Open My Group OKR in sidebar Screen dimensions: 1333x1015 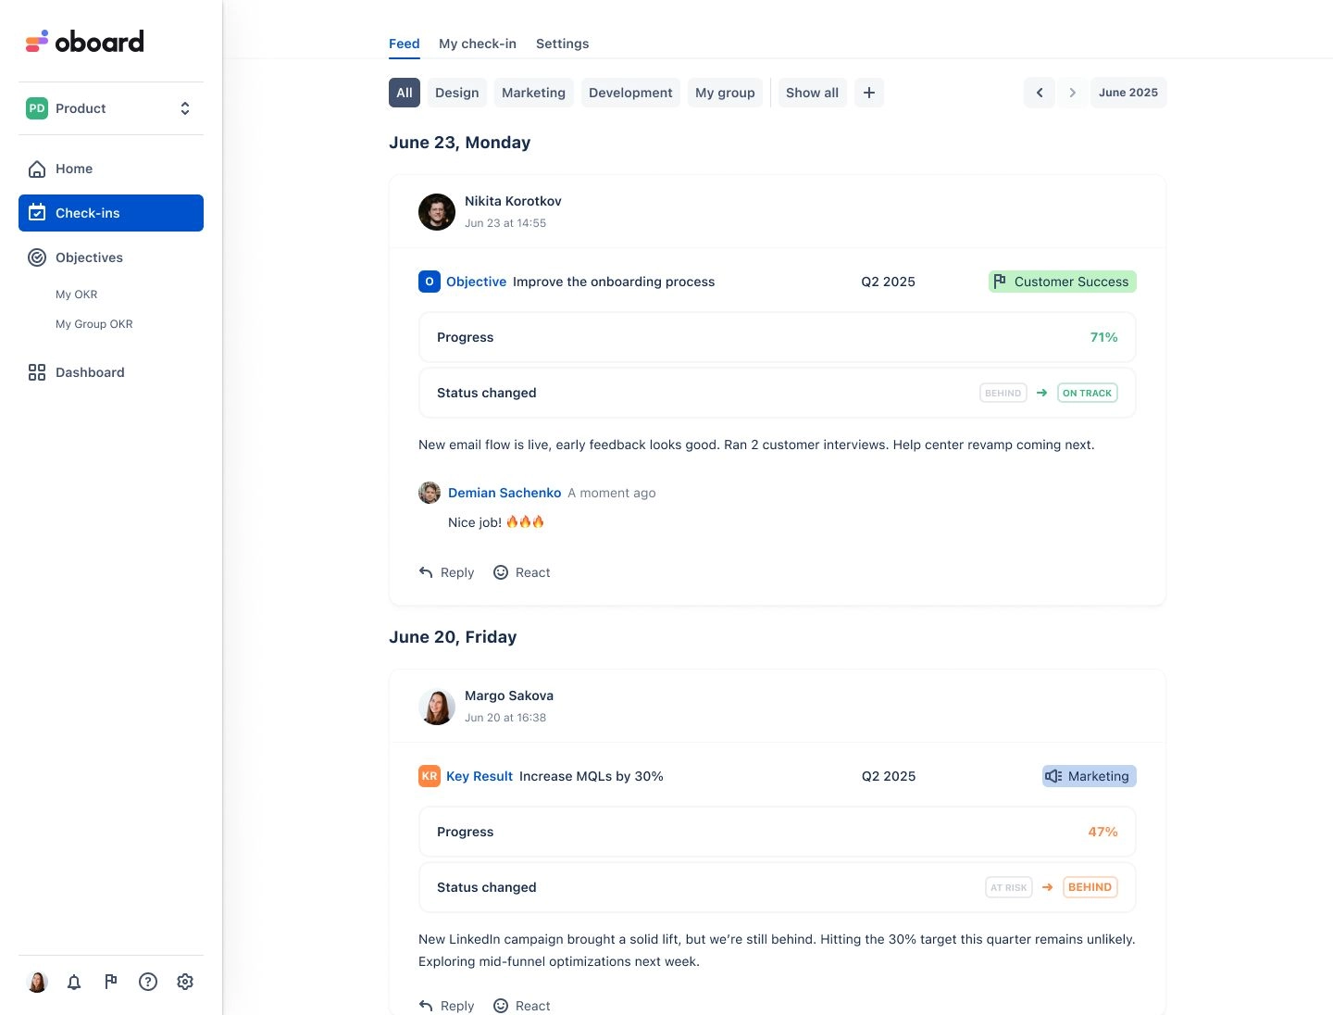(94, 324)
